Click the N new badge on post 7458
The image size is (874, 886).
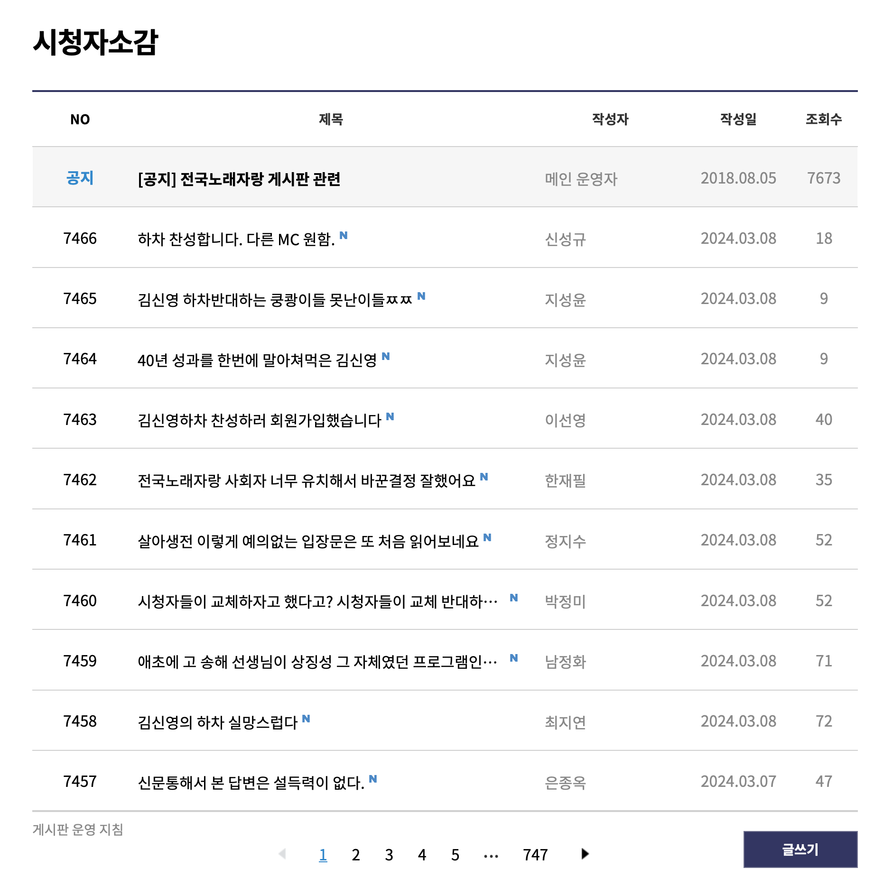tap(306, 719)
